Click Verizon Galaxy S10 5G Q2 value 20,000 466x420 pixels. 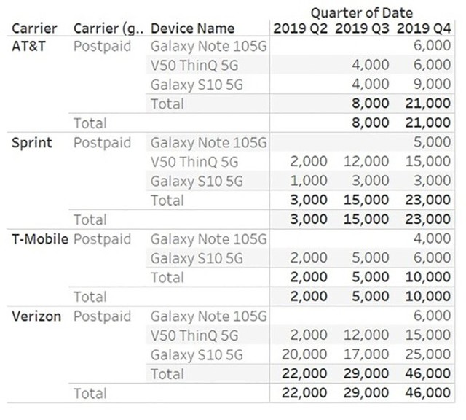(304, 354)
